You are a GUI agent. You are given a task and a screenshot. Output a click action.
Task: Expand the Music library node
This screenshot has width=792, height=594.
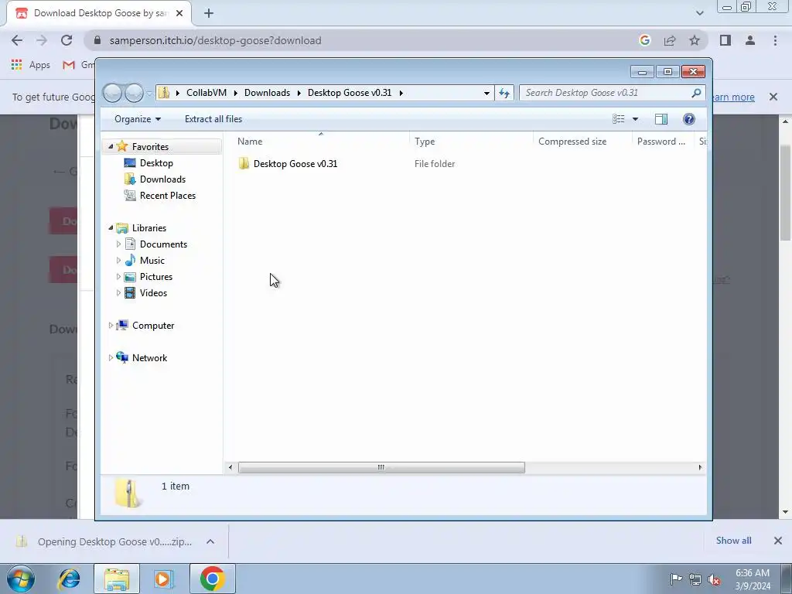click(118, 260)
